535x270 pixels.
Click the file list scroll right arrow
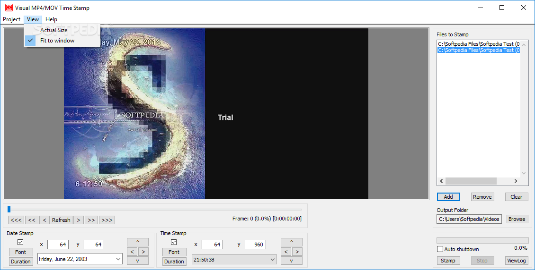[516, 181]
